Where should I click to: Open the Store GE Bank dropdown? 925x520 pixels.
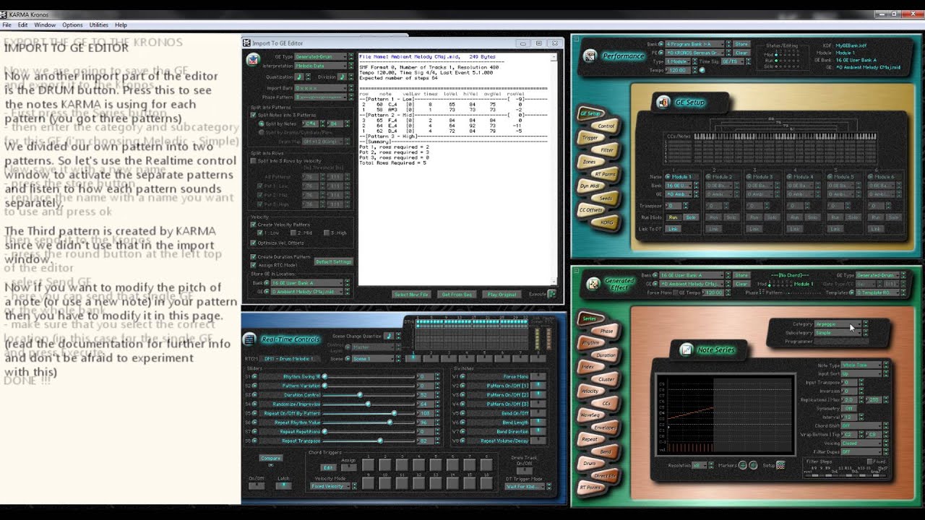(307, 282)
